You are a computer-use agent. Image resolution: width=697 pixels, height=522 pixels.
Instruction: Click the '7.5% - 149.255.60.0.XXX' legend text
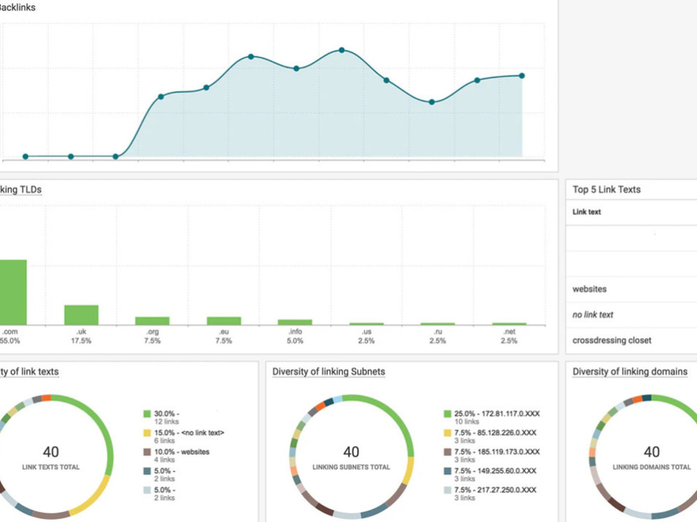click(x=495, y=471)
